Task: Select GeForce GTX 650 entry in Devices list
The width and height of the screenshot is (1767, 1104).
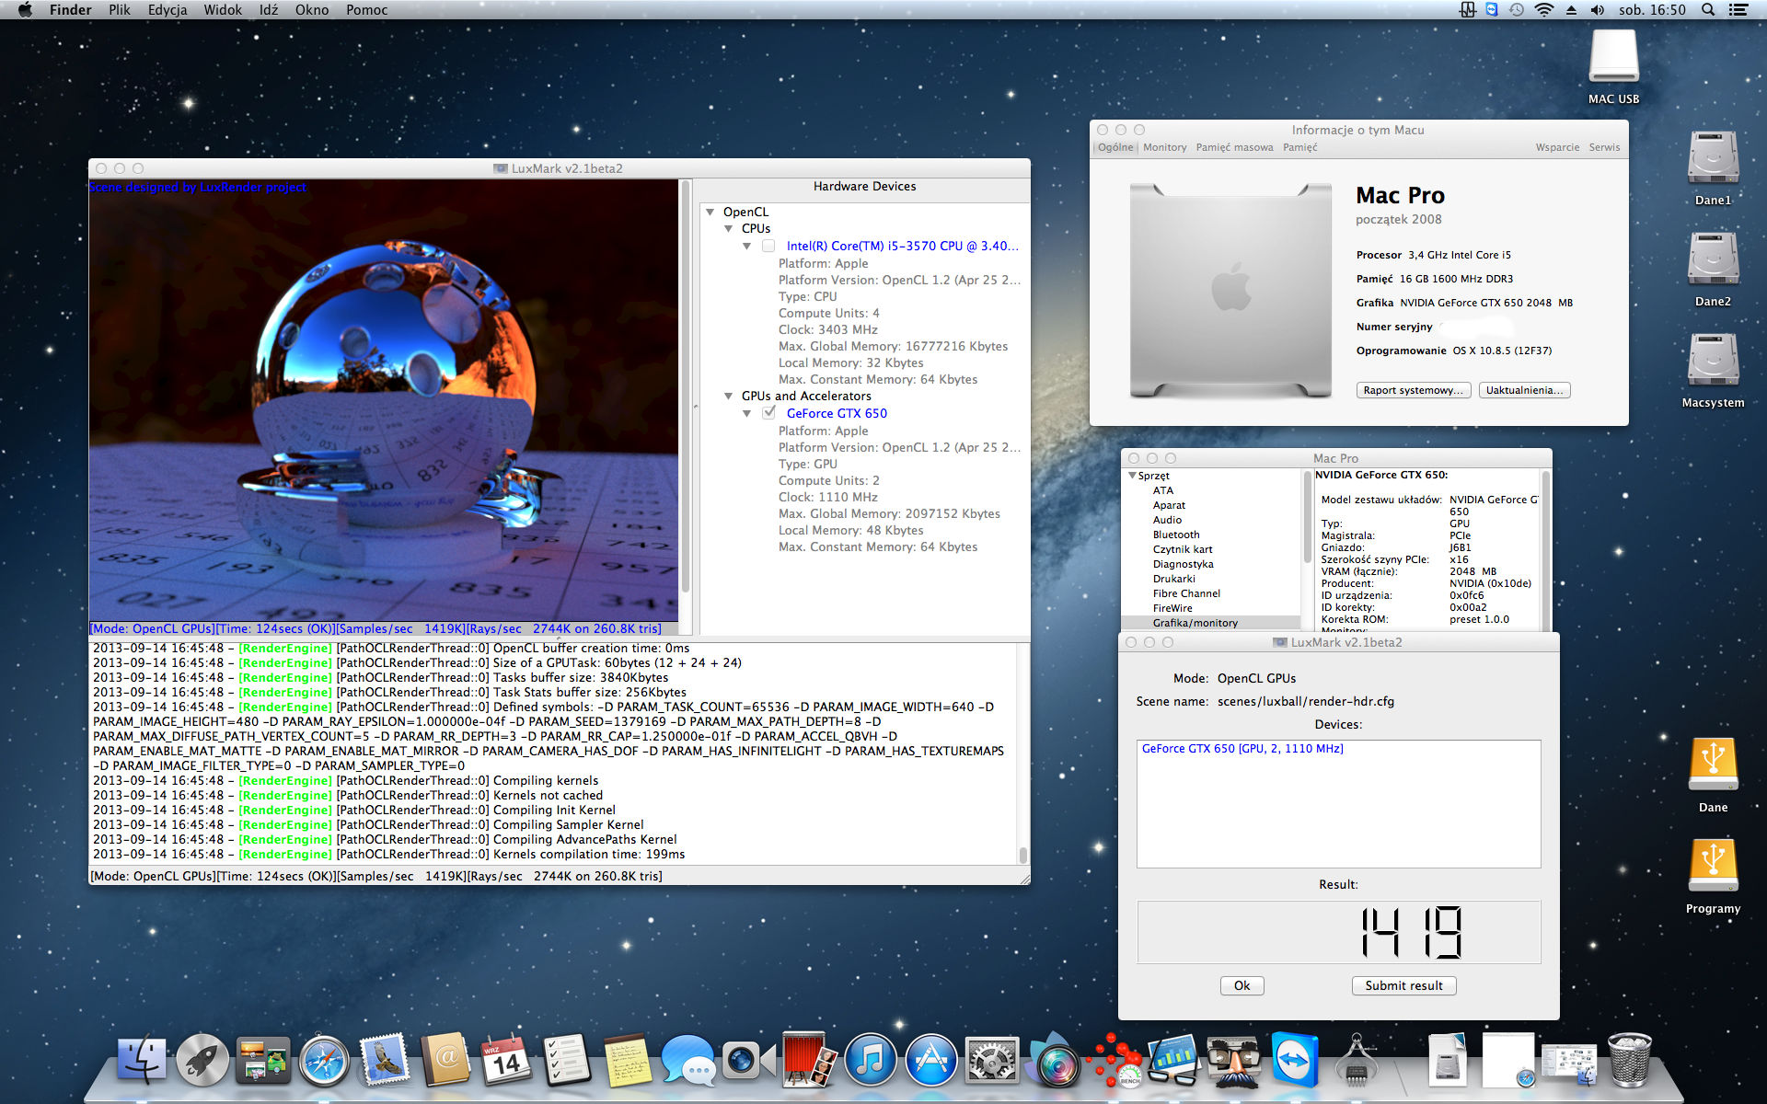Action: [x=1242, y=749]
